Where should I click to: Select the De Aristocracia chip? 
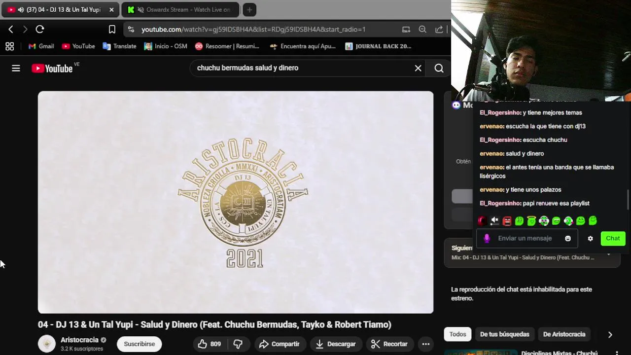[x=564, y=334]
